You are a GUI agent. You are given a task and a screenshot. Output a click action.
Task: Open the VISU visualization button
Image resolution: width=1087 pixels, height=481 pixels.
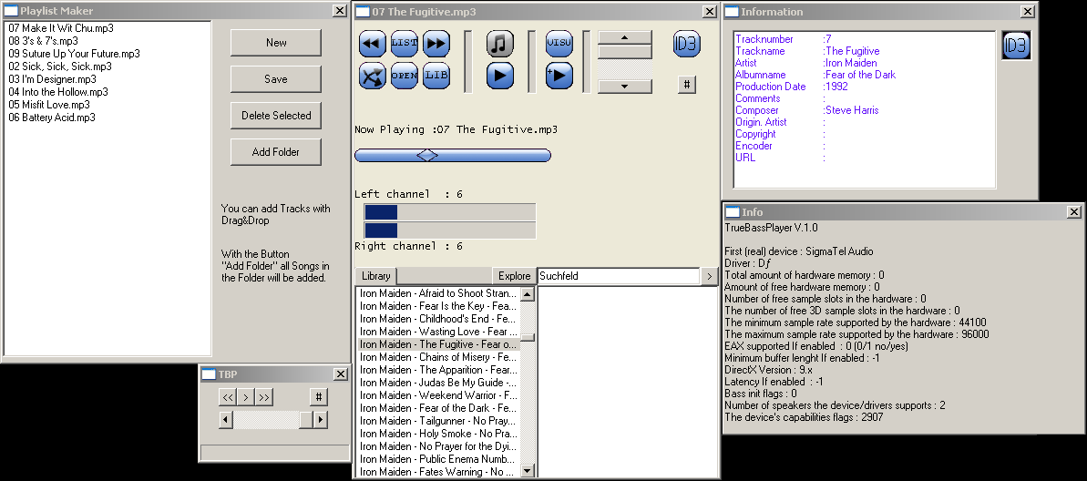pyautogui.click(x=559, y=44)
